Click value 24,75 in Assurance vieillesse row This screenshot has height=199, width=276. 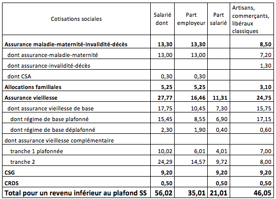tap(264, 98)
